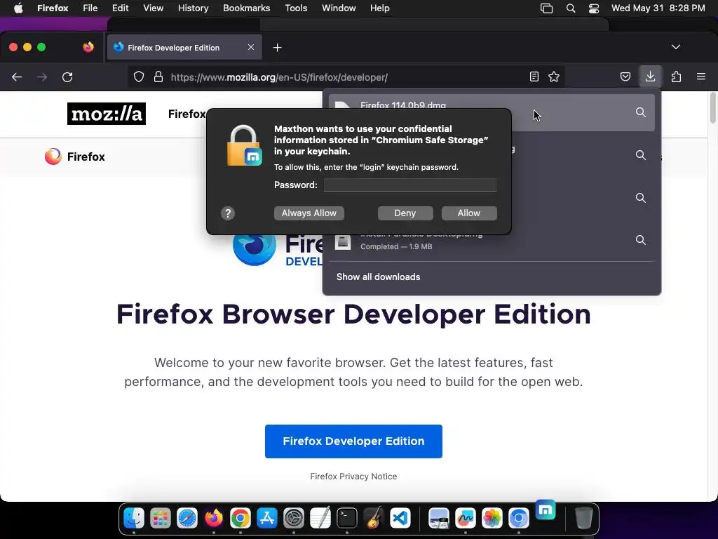718x539 pixels.
Task: Bookmark this page with the star
Action: click(x=554, y=76)
